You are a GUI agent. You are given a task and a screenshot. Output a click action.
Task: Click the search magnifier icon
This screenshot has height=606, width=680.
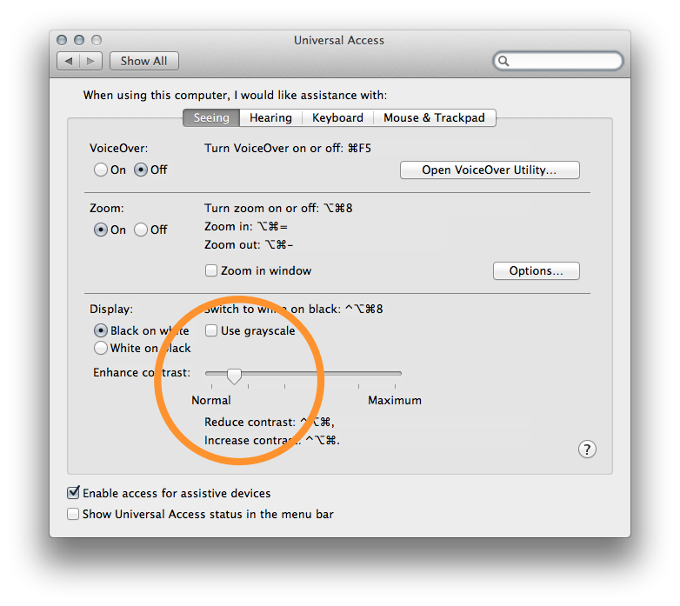504,61
